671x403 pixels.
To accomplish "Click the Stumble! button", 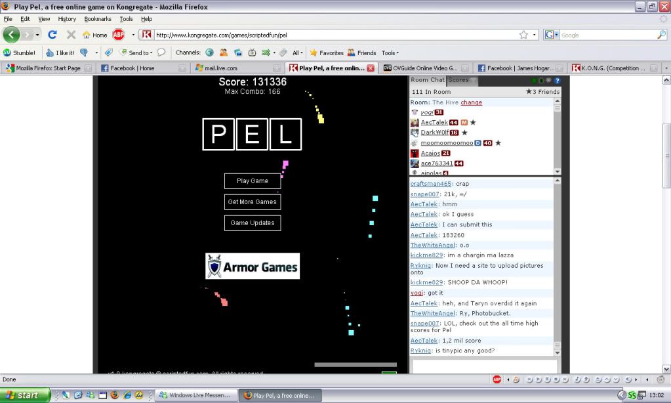I will pyautogui.click(x=19, y=53).
